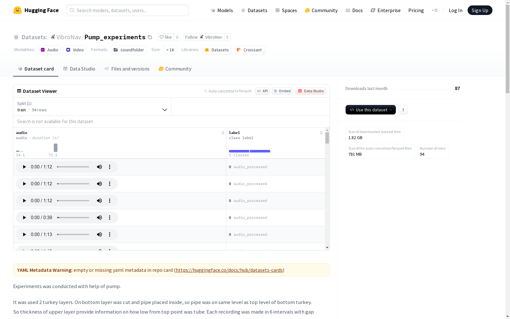Open the Use this dataset dropdown
The image size is (510, 319).
click(371, 110)
